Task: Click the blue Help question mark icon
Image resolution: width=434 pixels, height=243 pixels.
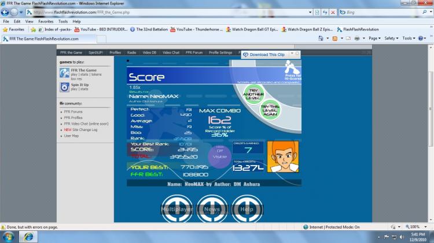Action: tap(421, 38)
